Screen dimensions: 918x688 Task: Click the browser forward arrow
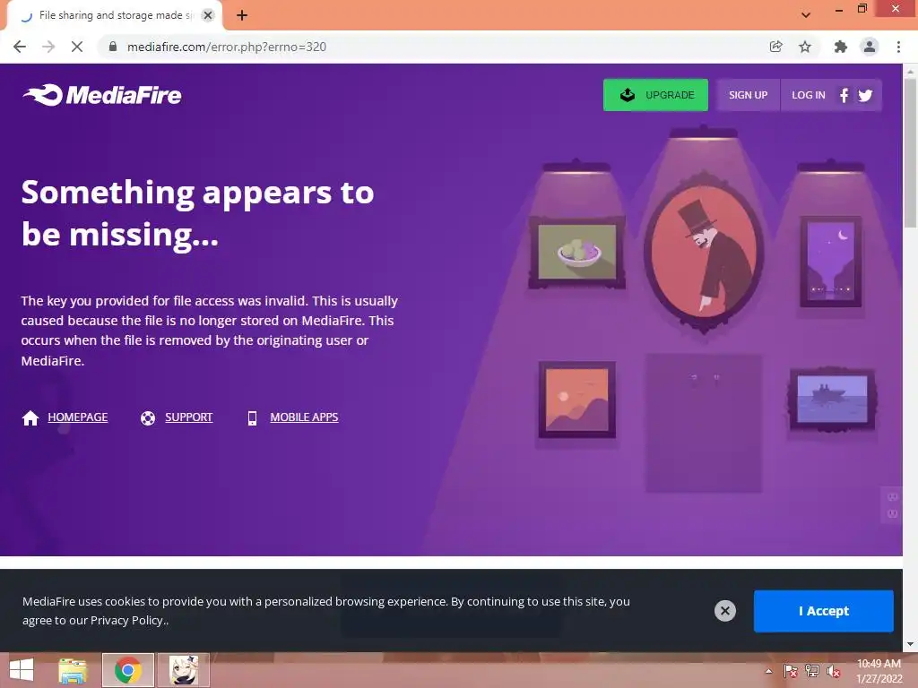[48, 47]
